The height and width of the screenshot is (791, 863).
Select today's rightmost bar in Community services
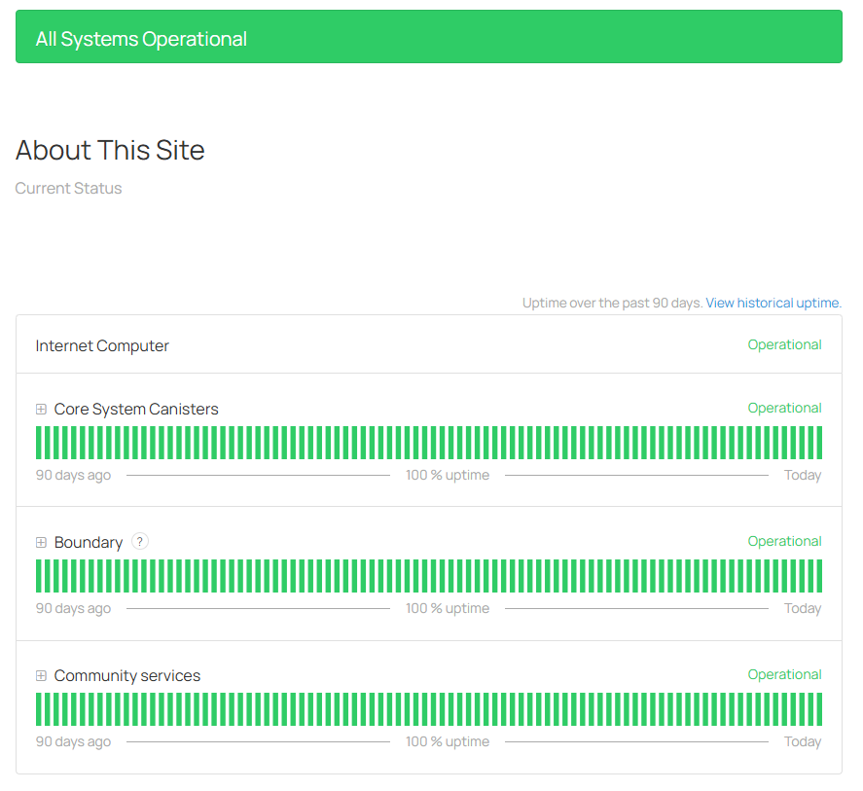[x=818, y=709]
